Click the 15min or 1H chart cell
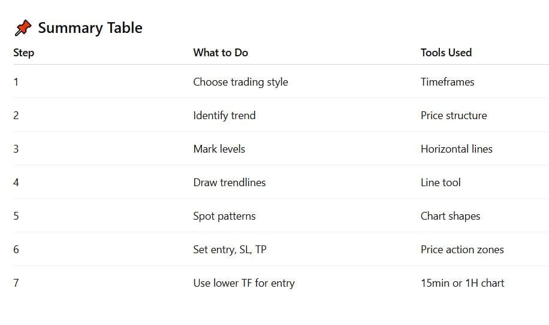549x325 pixels. (x=463, y=284)
